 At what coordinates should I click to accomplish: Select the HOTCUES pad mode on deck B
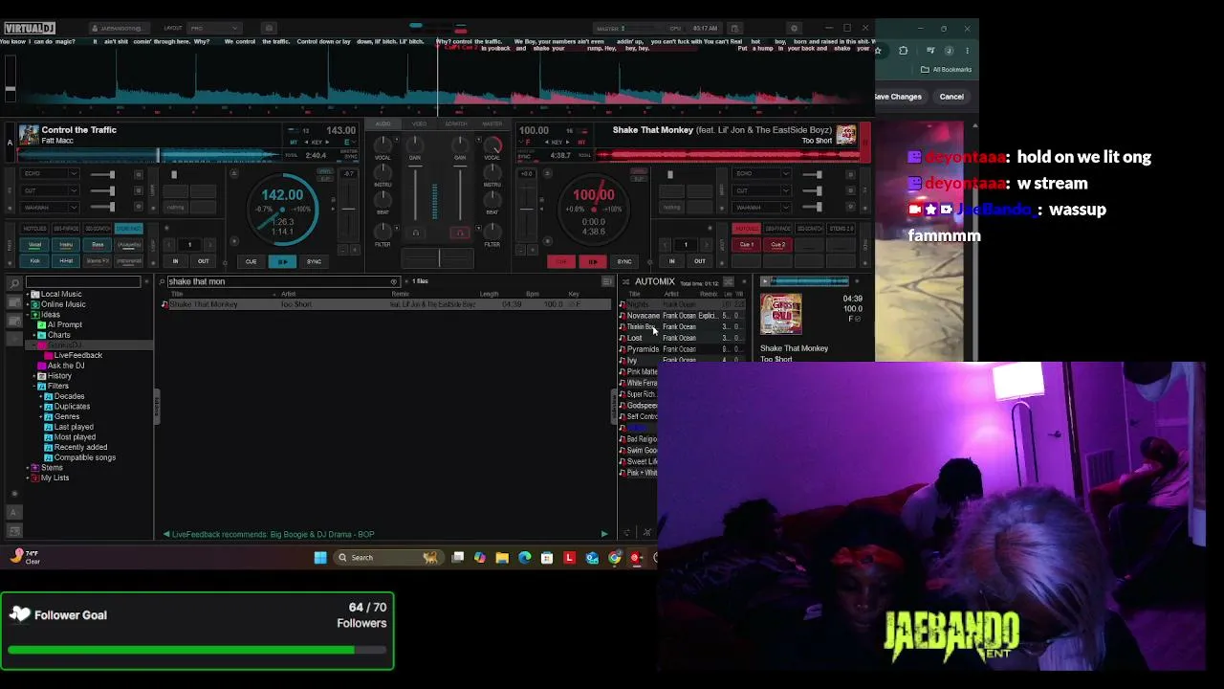click(x=746, y=229)
